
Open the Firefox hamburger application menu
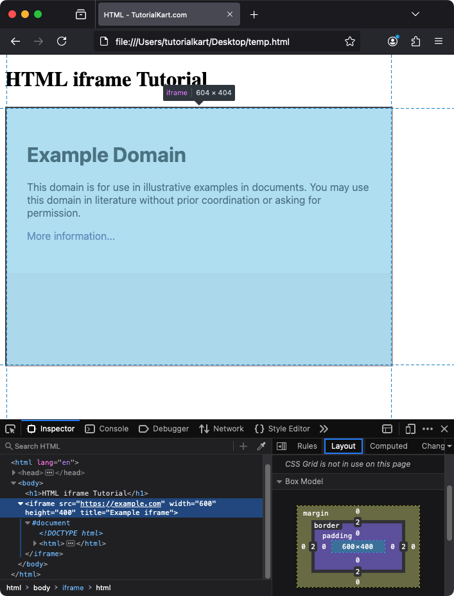439,41
